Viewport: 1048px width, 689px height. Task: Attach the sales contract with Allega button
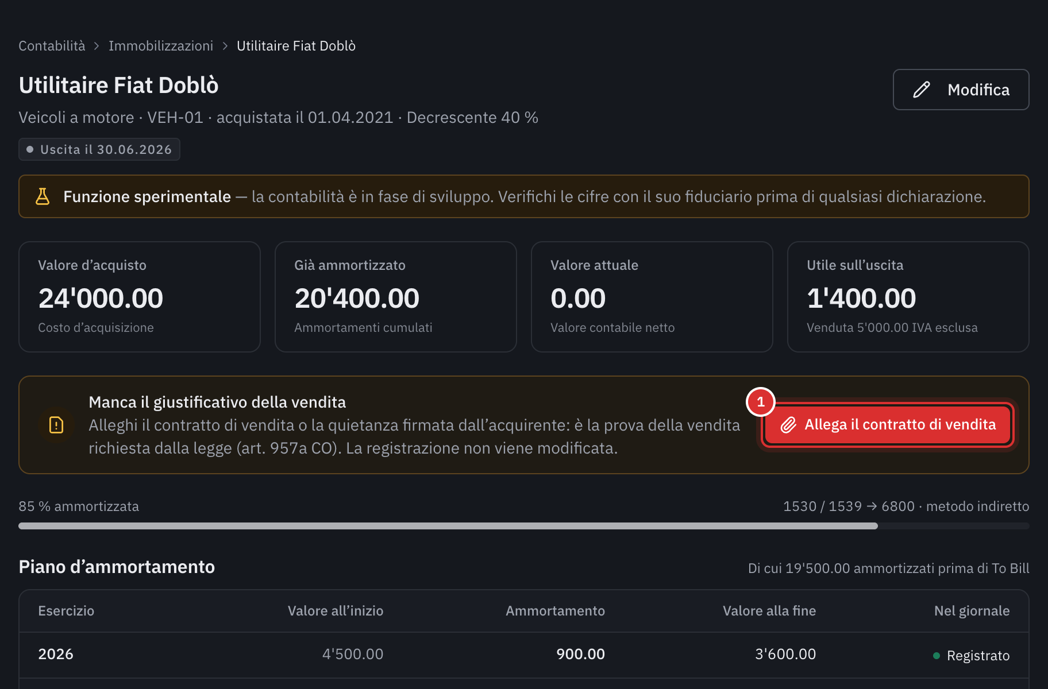click(888, 425)
